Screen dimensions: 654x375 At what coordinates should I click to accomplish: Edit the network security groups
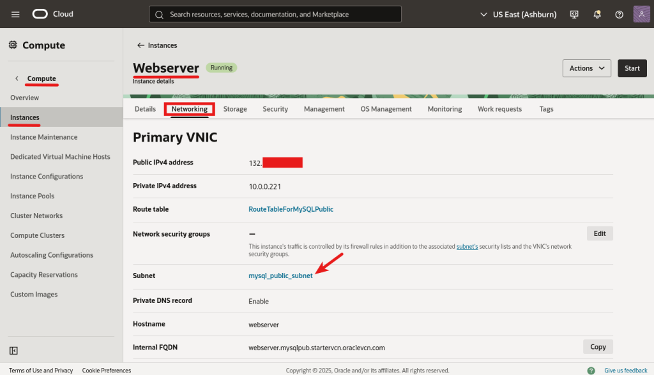click(600, 233)
